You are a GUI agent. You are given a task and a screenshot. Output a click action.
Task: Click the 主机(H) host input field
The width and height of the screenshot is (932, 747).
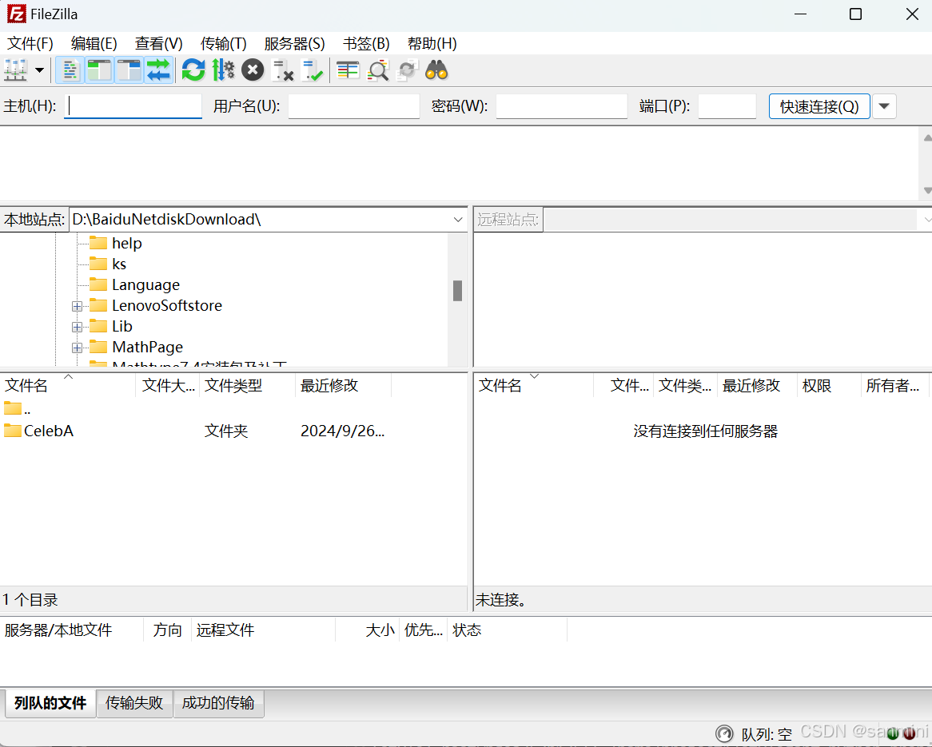(x=133, y=106)
